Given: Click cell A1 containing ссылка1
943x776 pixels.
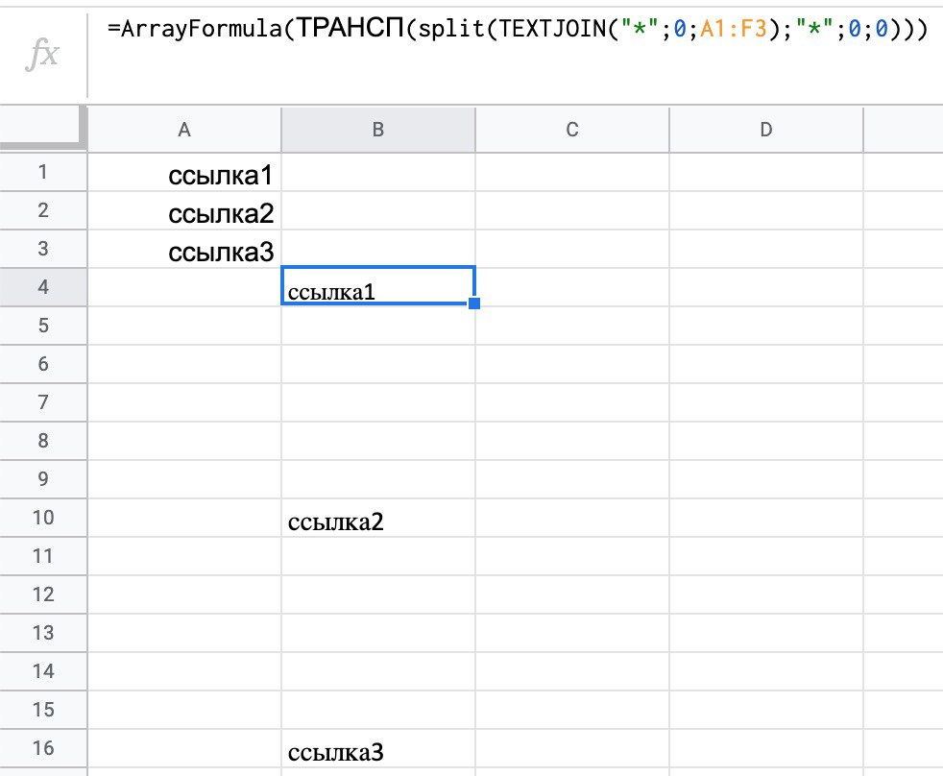Looking at the screenshot, I should tap(184, 172).
